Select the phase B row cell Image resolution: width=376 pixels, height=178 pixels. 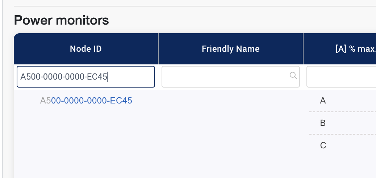tap(323, 123)
